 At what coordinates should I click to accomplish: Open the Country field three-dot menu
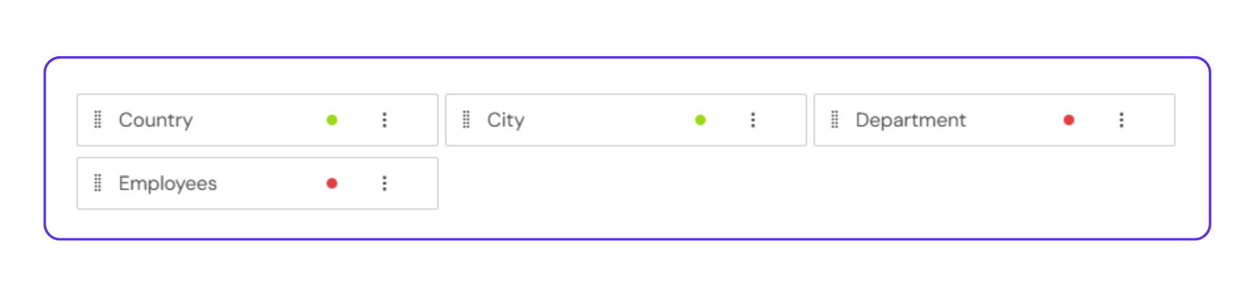click(x=385, y=120)
